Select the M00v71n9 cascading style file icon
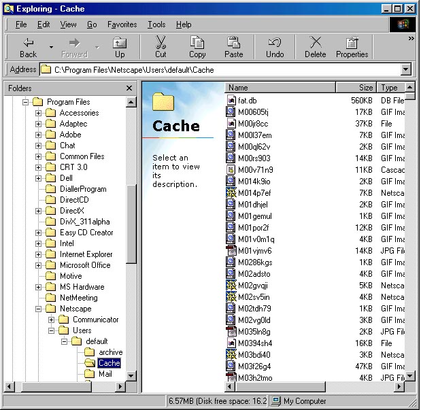The width and height of the screenshot is (421, 410). point(231,170)
